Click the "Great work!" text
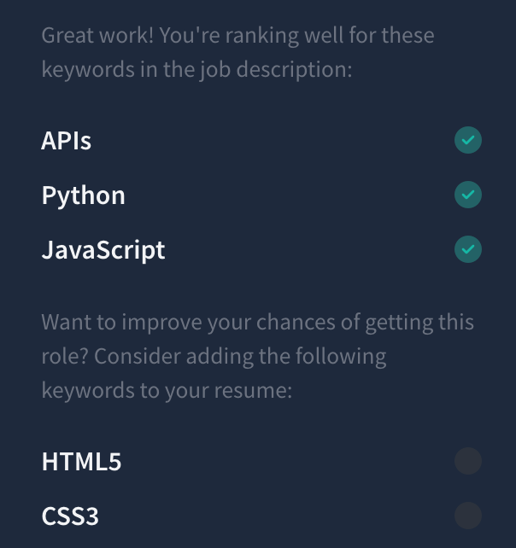Viewport: 516px width, 548px height. [x=97, y=35]
